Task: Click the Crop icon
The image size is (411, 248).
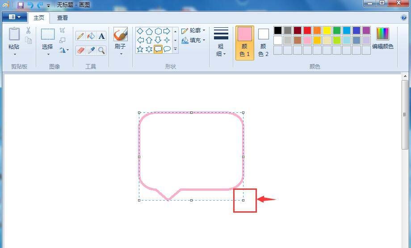Action: 62,30
